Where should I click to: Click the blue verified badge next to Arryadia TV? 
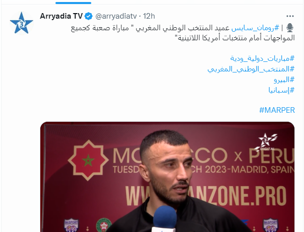click(89, 16)
